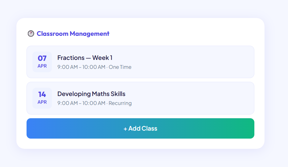Open the Fractions — Week 1 class title
This screenshot has height=167, width=288.
tap(85, 58)
